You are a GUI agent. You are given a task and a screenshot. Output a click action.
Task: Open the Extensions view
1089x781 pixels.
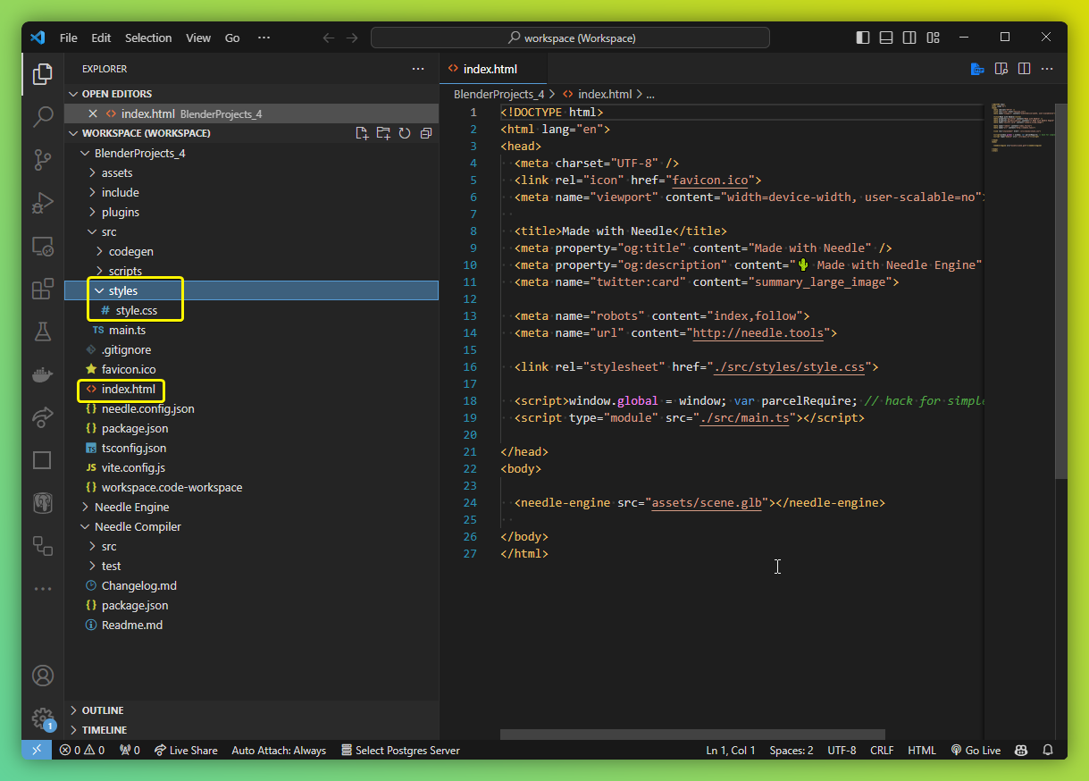point(42,290)
